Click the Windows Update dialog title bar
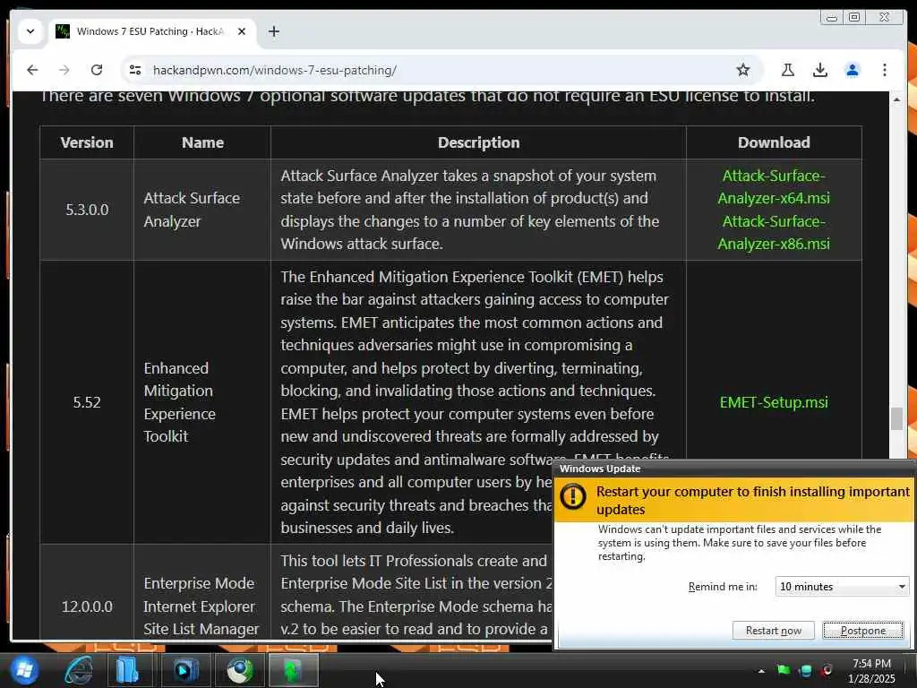The width and height of the screenshot is (917, 688). click(x=733, y=469)
